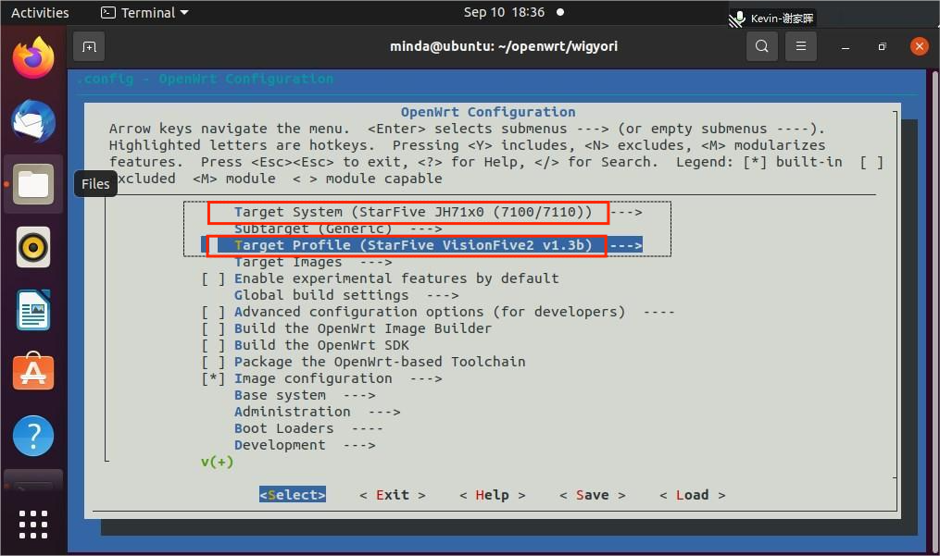
Task: Open the terminal hamburger menu
Action: 801,46
